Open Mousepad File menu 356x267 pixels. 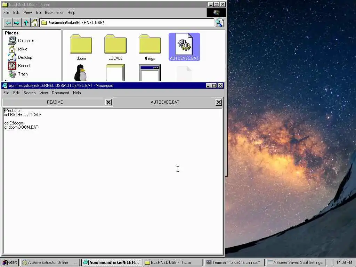(6, 93)
